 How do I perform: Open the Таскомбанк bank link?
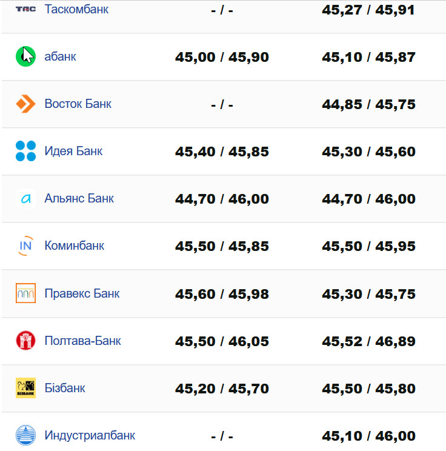76,9
